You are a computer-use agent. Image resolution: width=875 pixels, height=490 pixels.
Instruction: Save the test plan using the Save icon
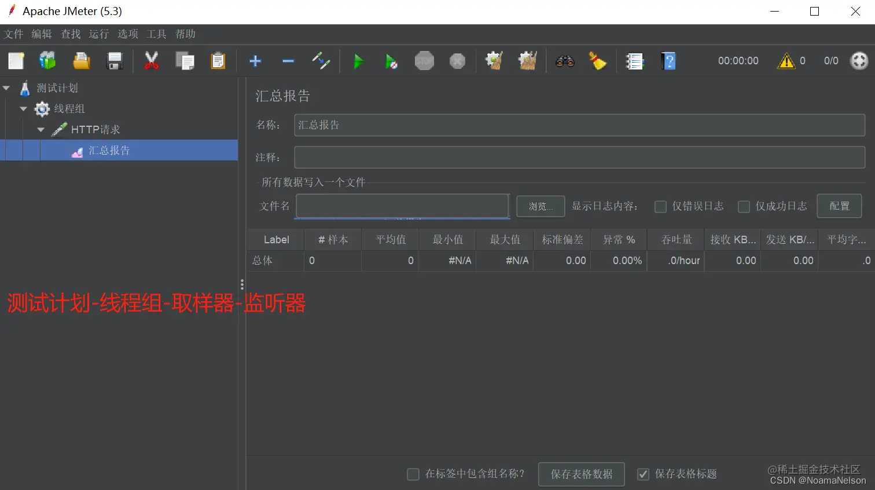click(115, 60)
